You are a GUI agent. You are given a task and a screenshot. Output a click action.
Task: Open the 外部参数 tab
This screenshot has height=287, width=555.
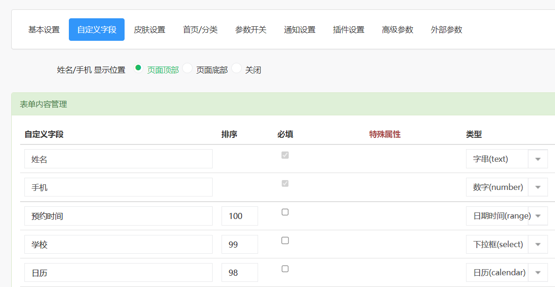click(446, 29)
